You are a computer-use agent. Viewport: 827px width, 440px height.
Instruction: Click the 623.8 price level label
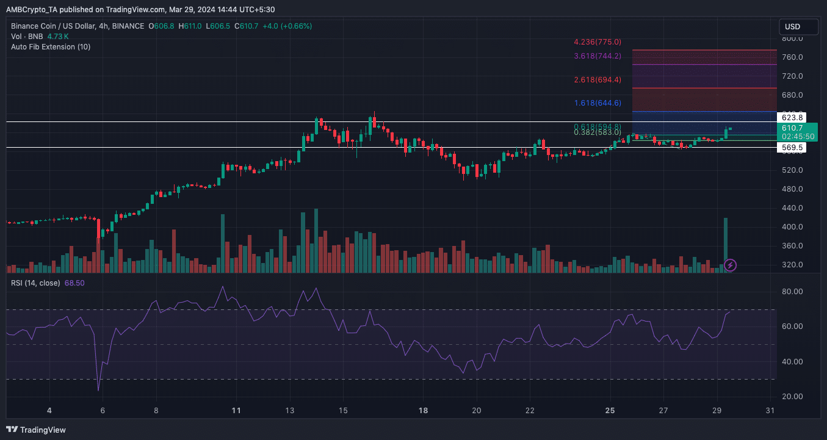pyautogui.click(x=791, y=117)
